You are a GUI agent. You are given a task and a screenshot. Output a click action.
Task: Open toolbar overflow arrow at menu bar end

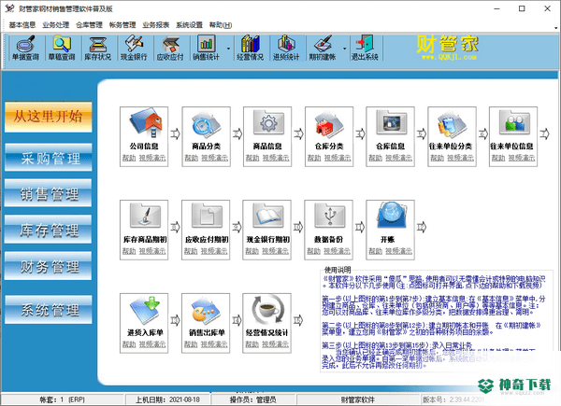point(555,27)
